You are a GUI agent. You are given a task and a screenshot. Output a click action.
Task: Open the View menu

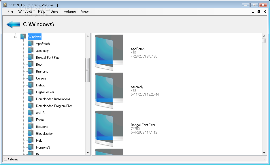pos(85,12)
